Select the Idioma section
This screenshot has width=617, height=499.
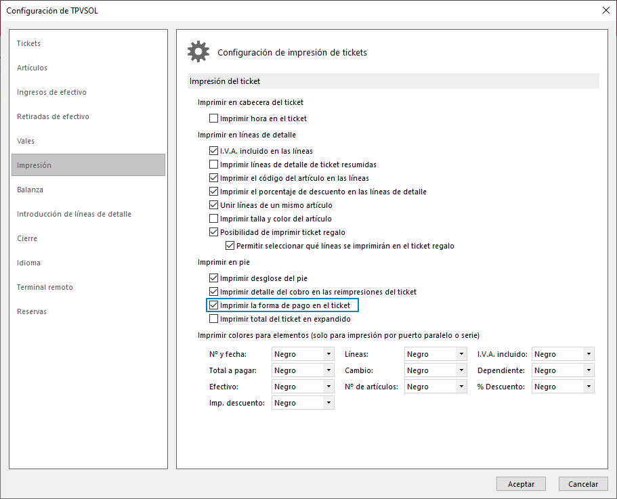pyautogui.click(x=88, y=263)
